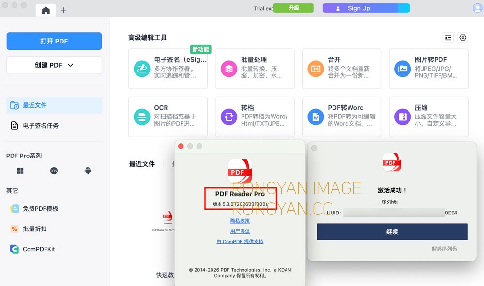Open the 合并 merge tool card
The image size is (484, 286).
coord(342,69)
